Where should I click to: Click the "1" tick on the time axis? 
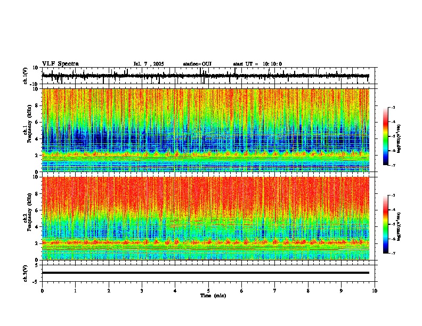click(75, 291)
